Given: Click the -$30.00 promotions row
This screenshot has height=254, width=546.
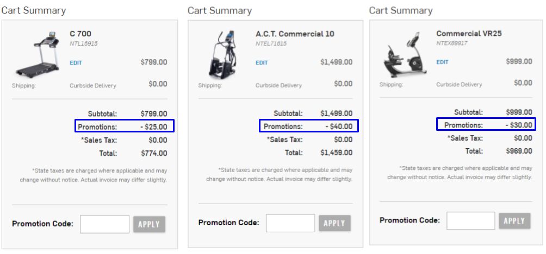Looking at the screenshot, I should 486,124.
